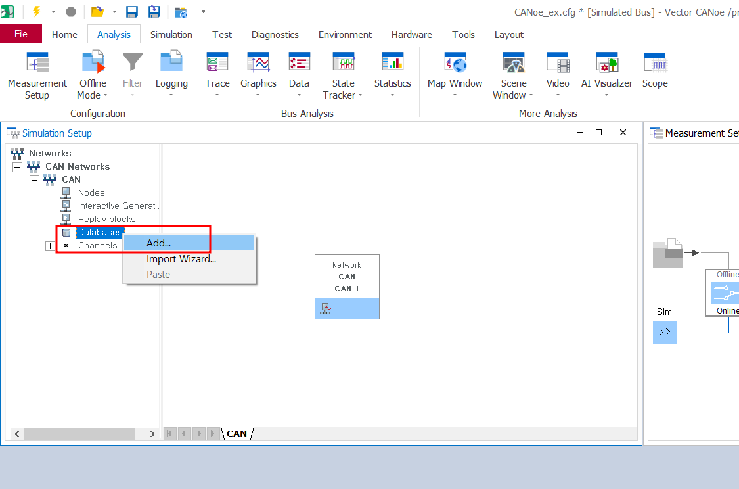Expand the Channels tree node

coord(50,246)
